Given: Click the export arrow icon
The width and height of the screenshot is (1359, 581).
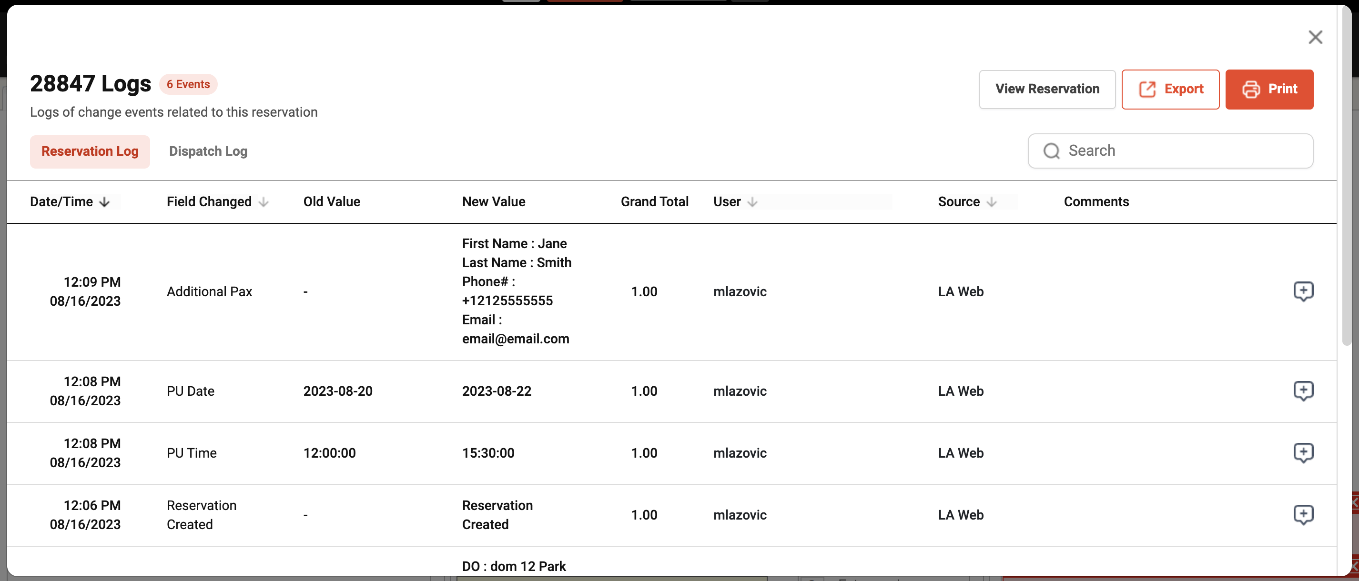Looking at the screenshot, I should 1147,89.
